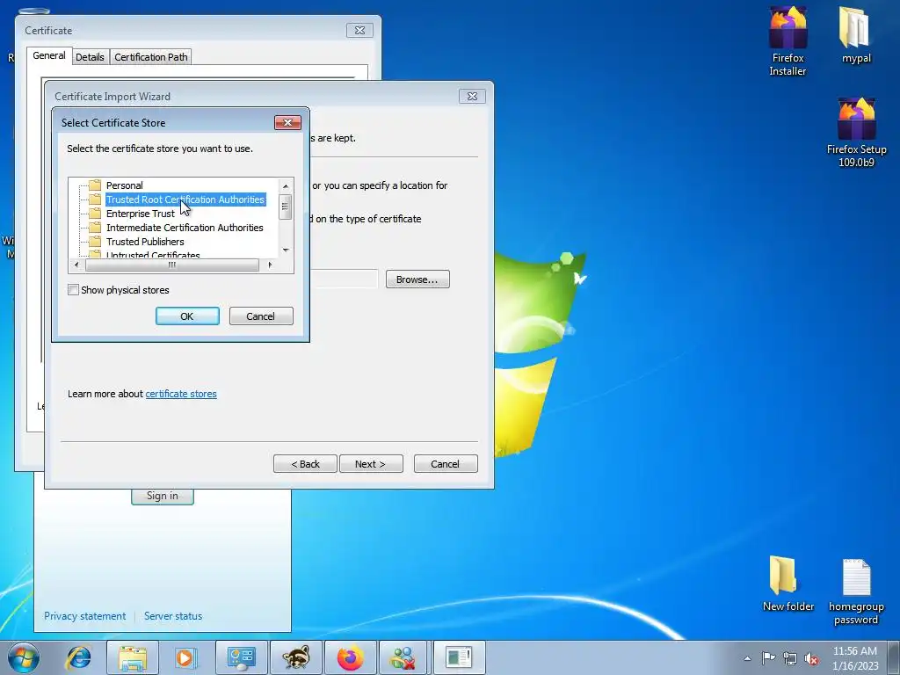Screen dimensions: 900x675
Task: Enable Show physical stores checkbox
Action: point(74,290)
